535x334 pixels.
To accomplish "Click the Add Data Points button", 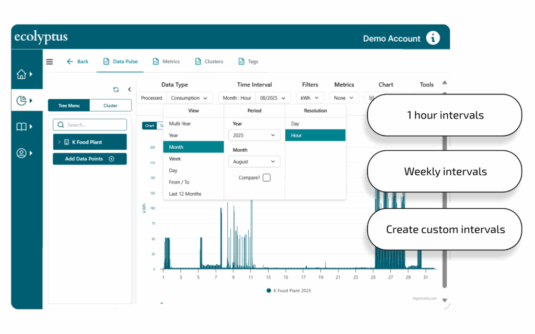I will coord(89,159).
